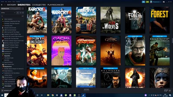Screen dimensions: 173x97
Task: Select Anomaly Zone in the list
Action: (x=8, y=26)
